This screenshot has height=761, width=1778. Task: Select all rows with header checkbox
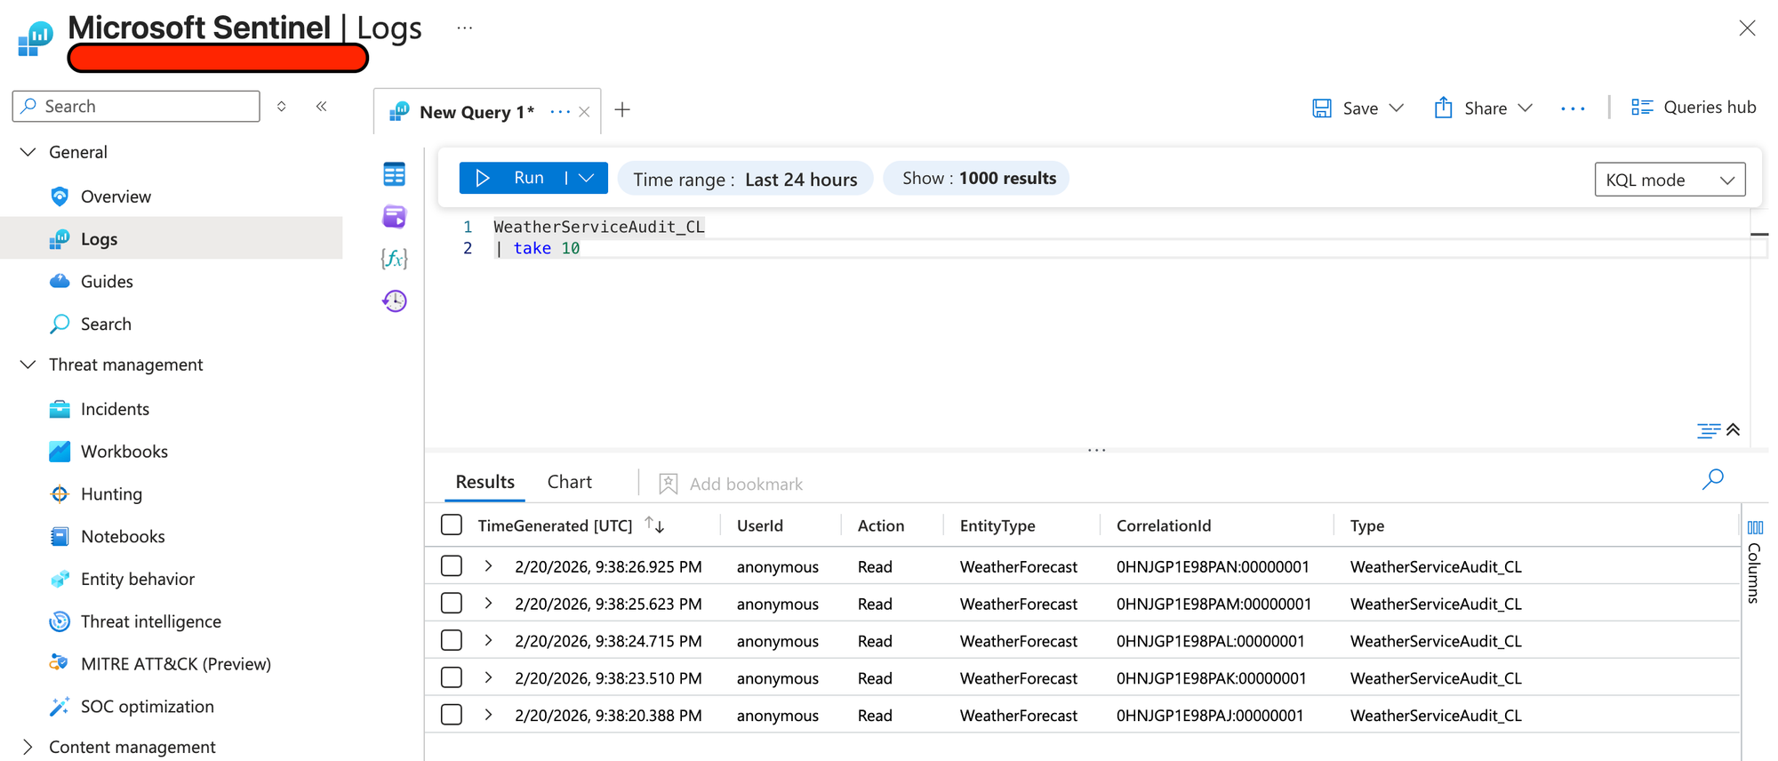[452, 525]
